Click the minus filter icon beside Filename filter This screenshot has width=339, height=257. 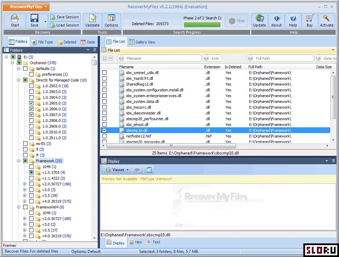point(111,58)
